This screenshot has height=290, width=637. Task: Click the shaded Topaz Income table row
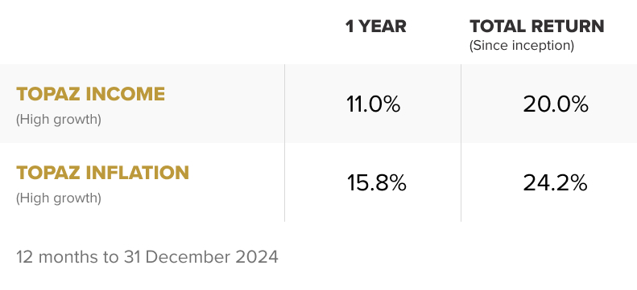pos(319,104)
